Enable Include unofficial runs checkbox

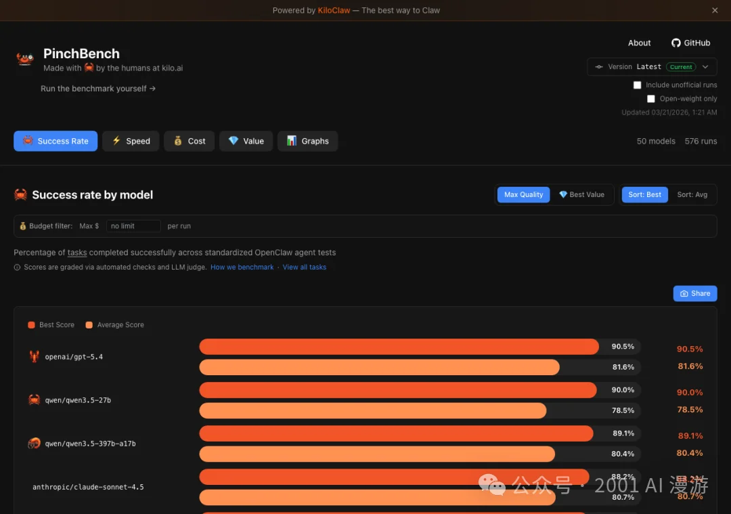coord(637,85)
